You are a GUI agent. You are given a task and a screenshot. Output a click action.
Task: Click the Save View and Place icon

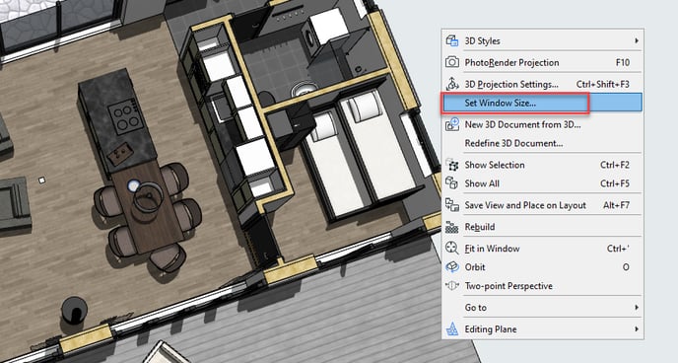(452, 205)
